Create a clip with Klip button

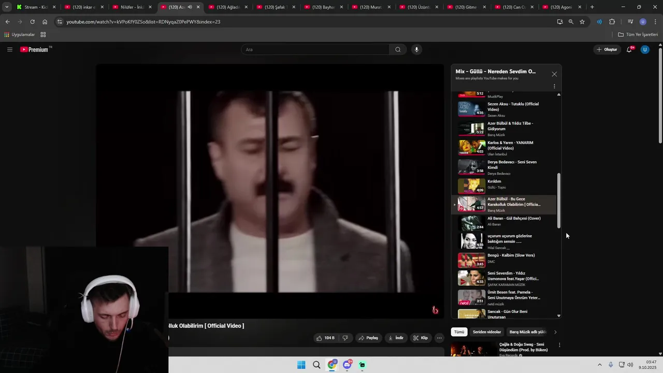tap(421, 338)
